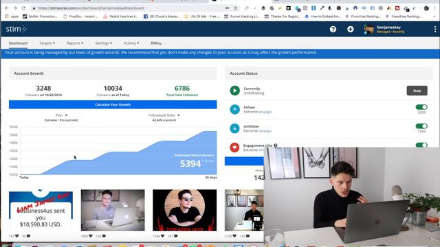
Task: Click the 6786 Total New Followers figure
Action: 182,89
